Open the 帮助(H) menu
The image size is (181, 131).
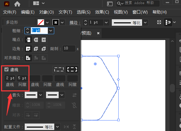(x=160, y=12)
